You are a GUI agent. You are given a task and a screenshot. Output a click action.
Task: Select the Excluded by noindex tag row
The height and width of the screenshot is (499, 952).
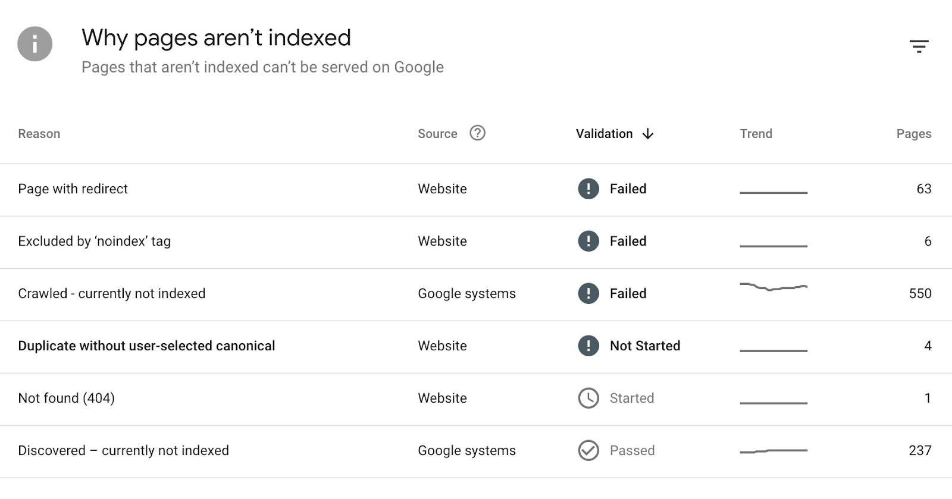[x=95, y=241]
